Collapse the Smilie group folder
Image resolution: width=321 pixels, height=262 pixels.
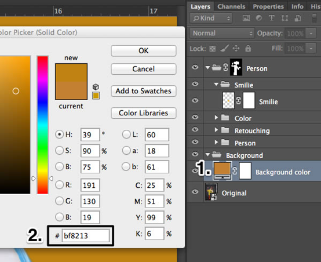(x=216, y=84)
